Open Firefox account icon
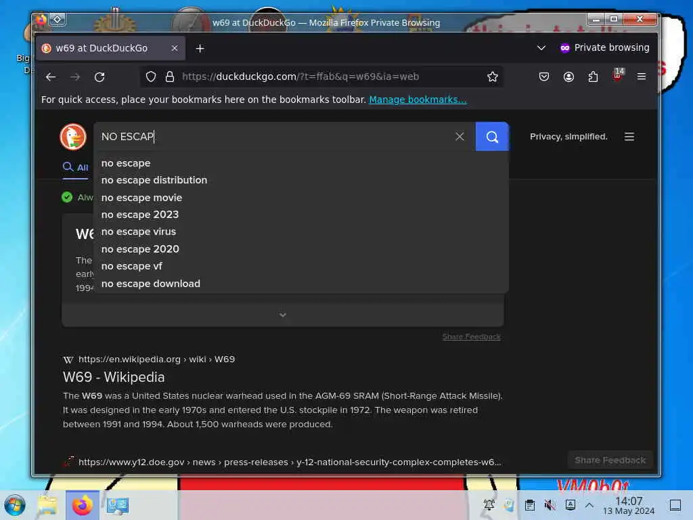 tap(568, 77)
